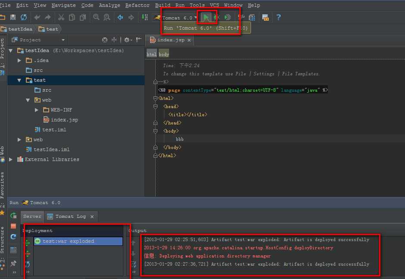This screenshot has width=405, height=279.
Task: Open Tomcat 6.0 run configuration dropdown
Action: click(177, 18)
